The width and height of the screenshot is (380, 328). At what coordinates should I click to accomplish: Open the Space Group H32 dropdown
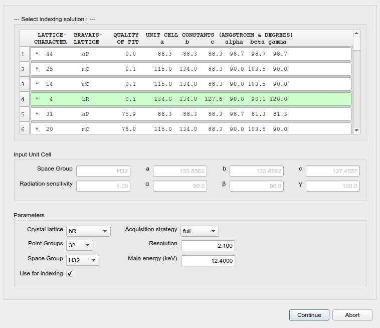tap(82, 260)
